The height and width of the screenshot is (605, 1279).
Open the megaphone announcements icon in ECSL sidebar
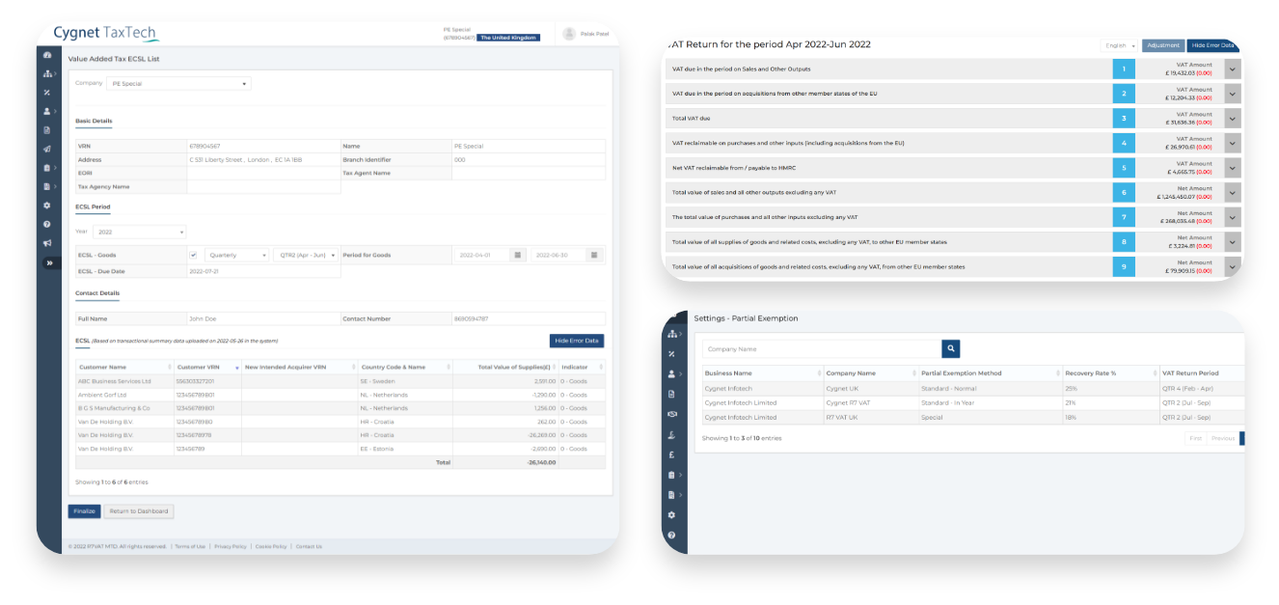pyautogui.click(x=47, y=243)
